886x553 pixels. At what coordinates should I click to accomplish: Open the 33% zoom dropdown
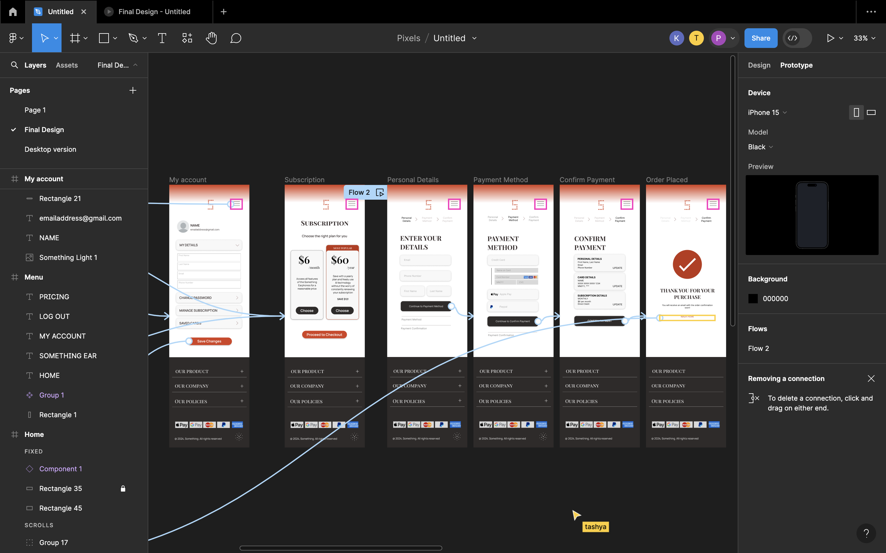864,38
